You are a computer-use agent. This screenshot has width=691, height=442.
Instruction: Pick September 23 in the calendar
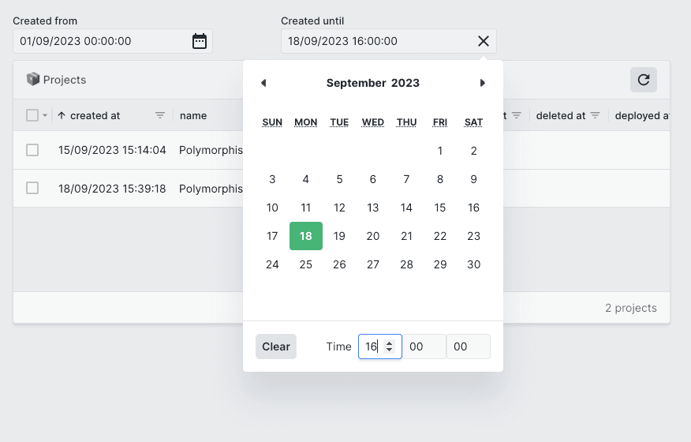coord(474,236)
